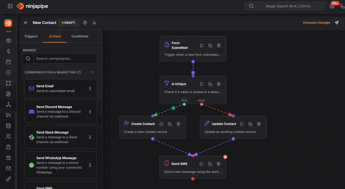Open notifications with 99+ badge
This screenshot has height=189, width=345.
click(x=332, y=6)
